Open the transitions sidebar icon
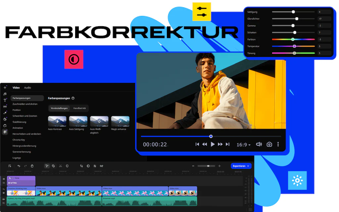Image resolution: width=339 pixels, height=212 pixels. pos(5,106)
